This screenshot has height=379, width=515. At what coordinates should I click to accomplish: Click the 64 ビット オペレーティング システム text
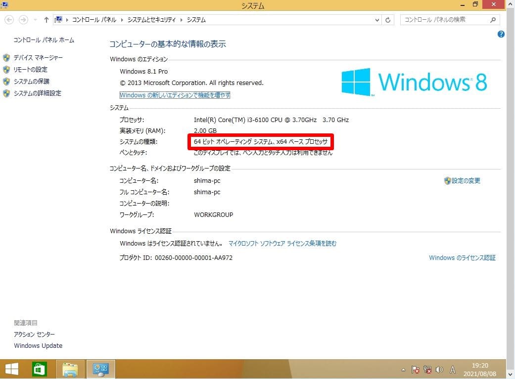(x=260, y=142)
